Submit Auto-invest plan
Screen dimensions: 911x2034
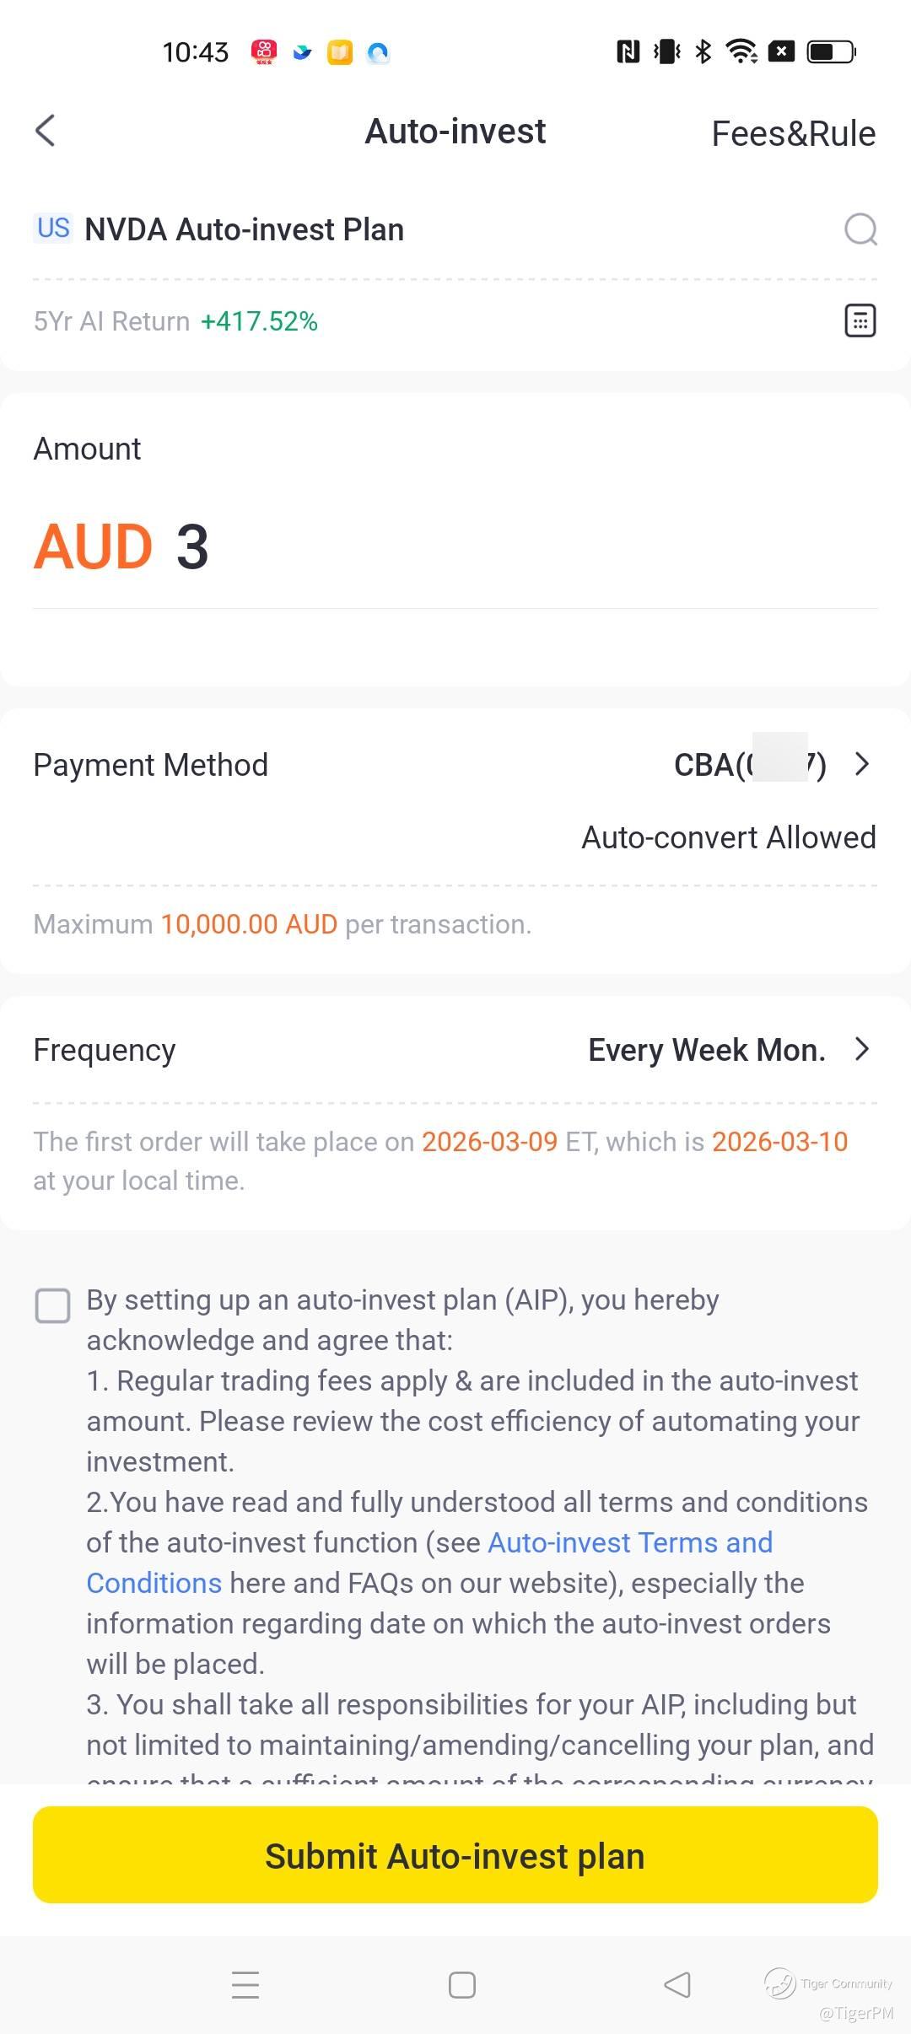455,1854
